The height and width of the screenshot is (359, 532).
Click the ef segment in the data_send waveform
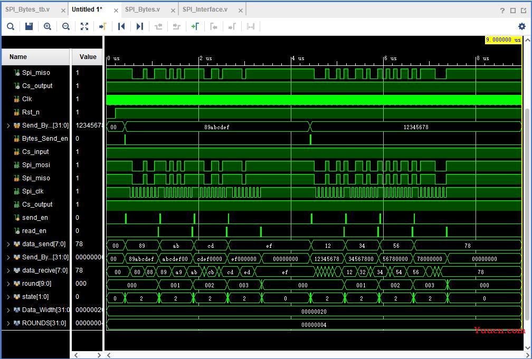[x=269, y=246]
